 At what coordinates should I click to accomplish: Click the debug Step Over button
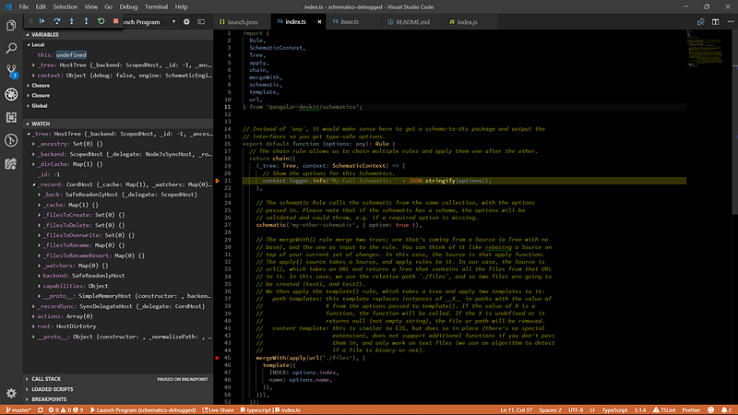(x=57, y=21)
